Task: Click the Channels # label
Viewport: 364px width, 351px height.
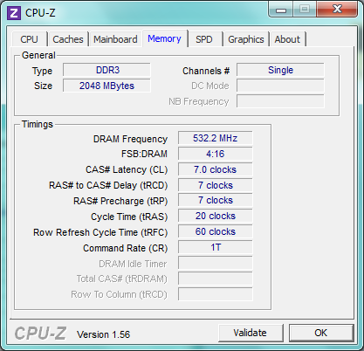Action: [x=206, y=71]
